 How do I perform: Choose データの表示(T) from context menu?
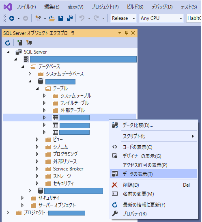(153, 174)
